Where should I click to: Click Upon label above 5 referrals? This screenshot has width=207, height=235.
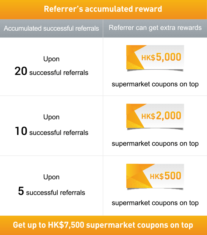coord(52,177)
